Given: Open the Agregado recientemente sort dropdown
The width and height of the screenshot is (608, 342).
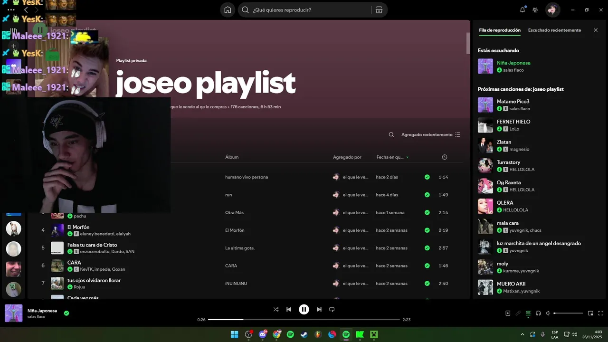Looking at the screenshot, I should point(430,135).
